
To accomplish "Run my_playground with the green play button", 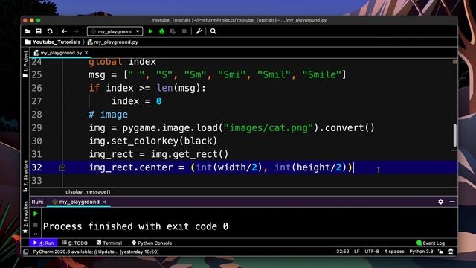I will click(150, 31).
